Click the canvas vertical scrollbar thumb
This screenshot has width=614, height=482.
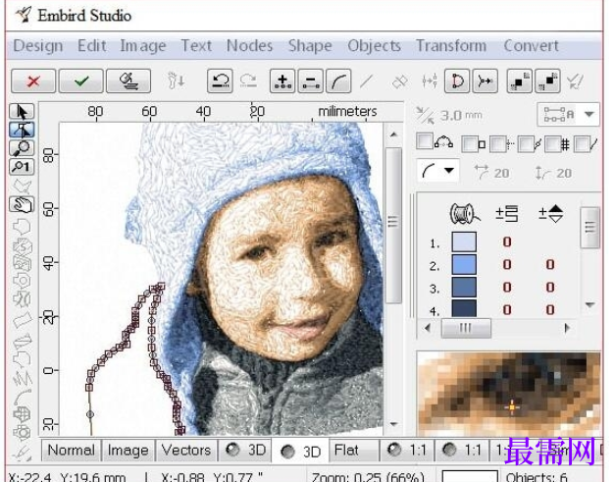pos(393,226)
